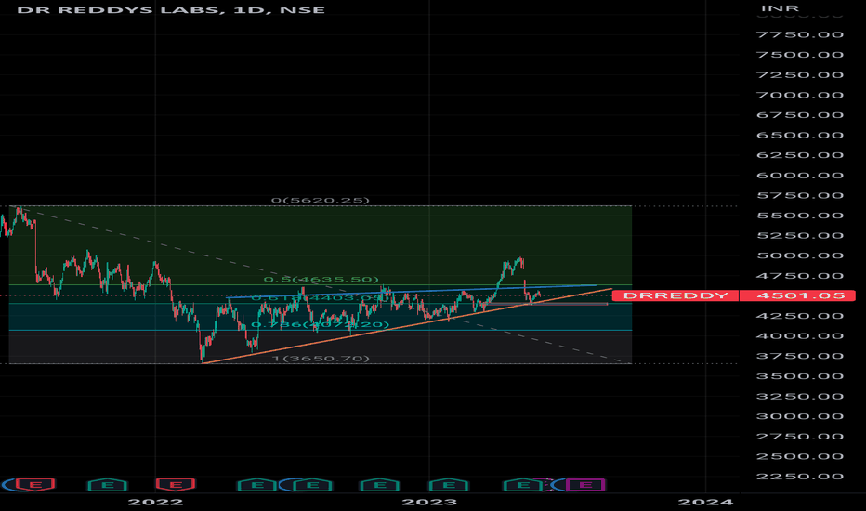866x511 pixels.
Task: Click the first green earnings marker after the leftmost red one
Action: (108, 485)
